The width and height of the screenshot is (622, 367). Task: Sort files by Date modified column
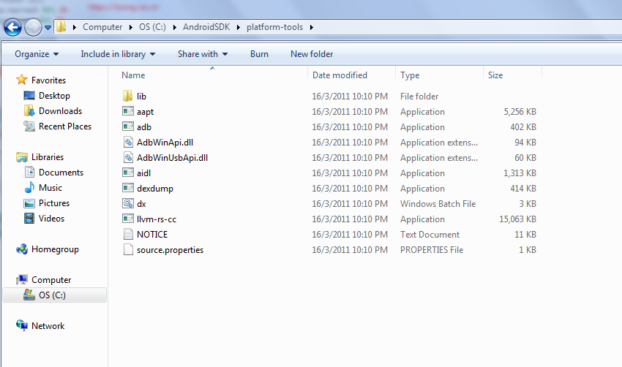[340, 75]
